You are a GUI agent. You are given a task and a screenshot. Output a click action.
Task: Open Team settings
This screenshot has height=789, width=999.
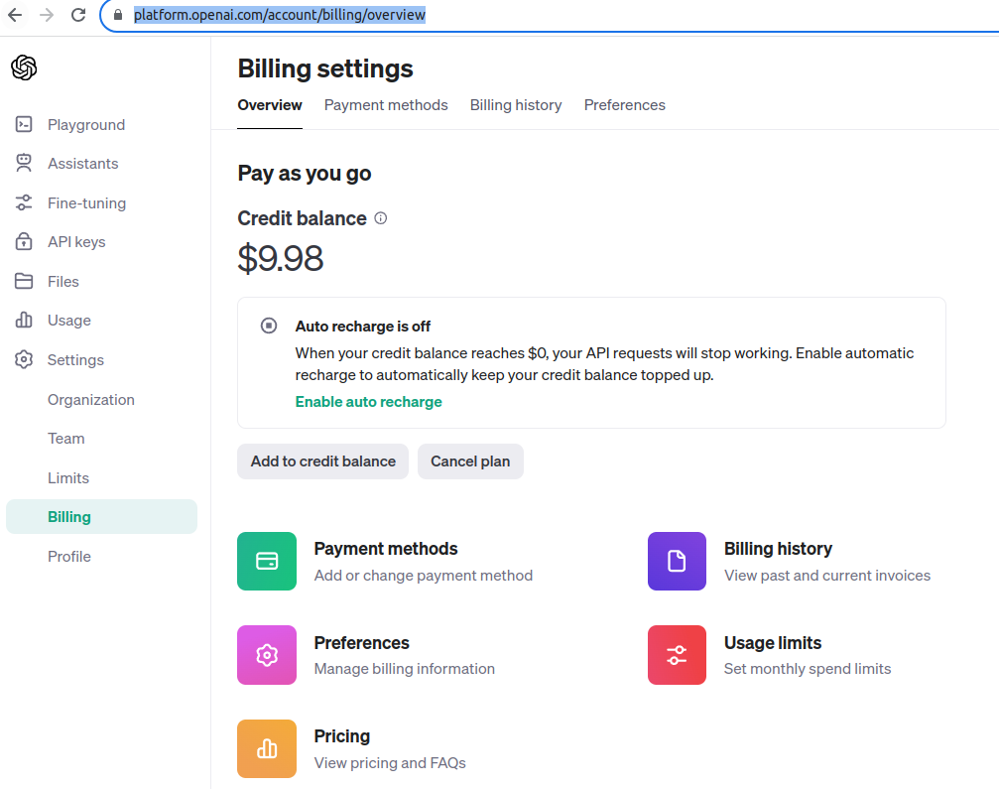point(66,439)
